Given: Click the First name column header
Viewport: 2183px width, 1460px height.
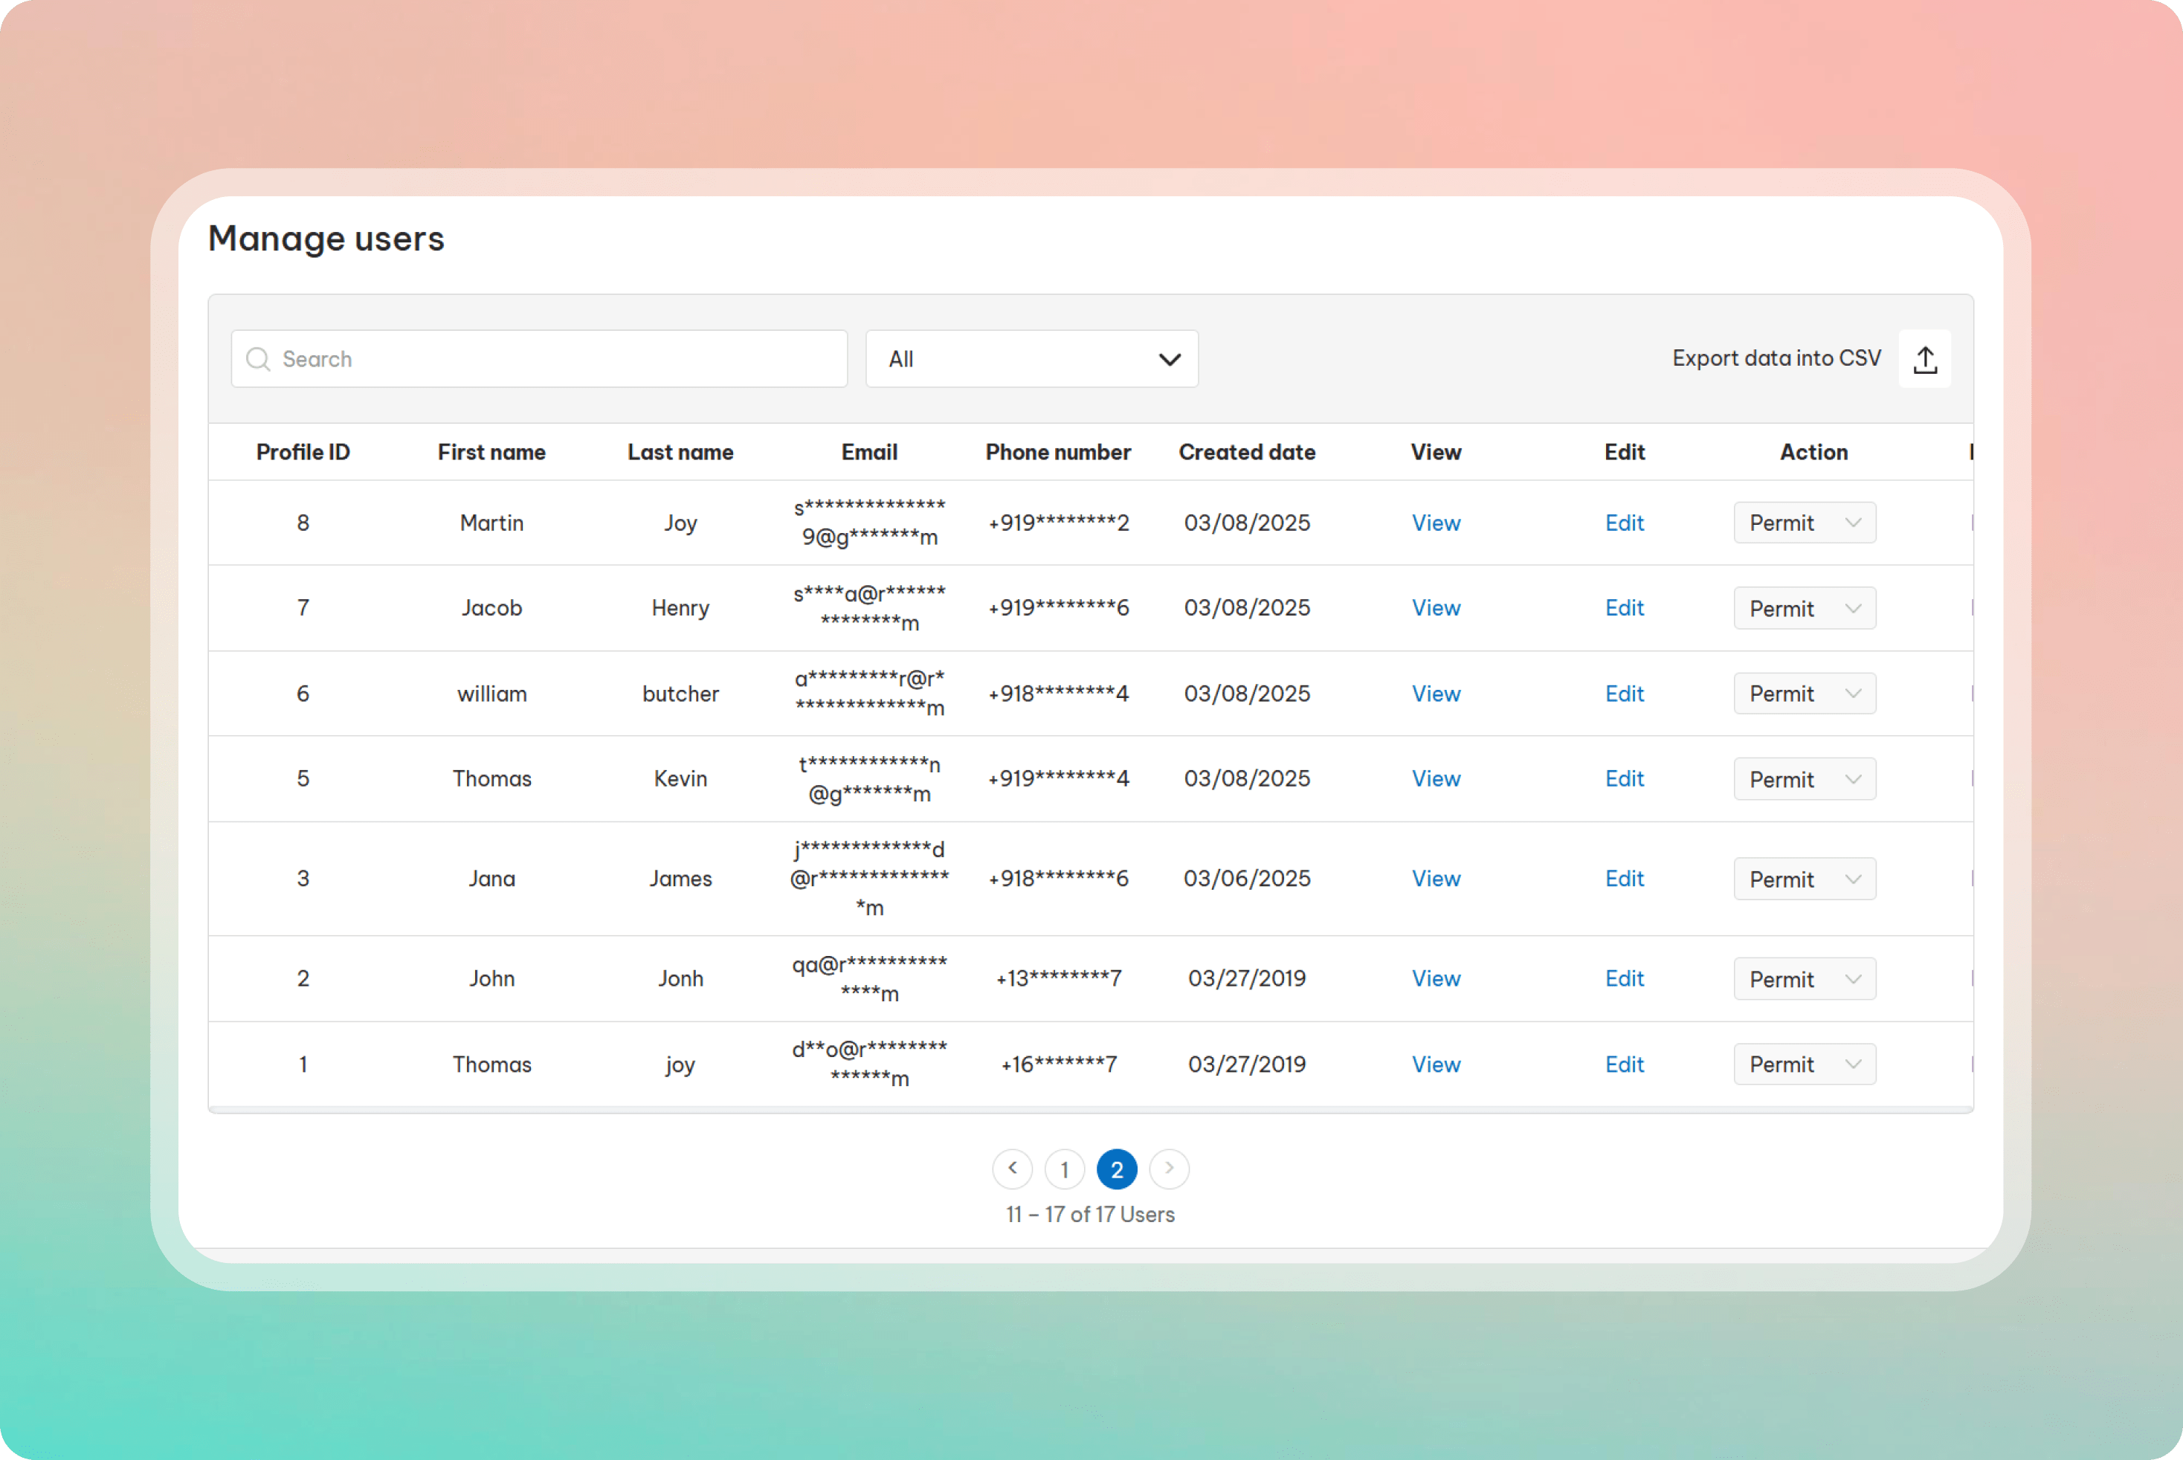Looking at the screenshot, I should pyautogui.click(x=491, y=451).
